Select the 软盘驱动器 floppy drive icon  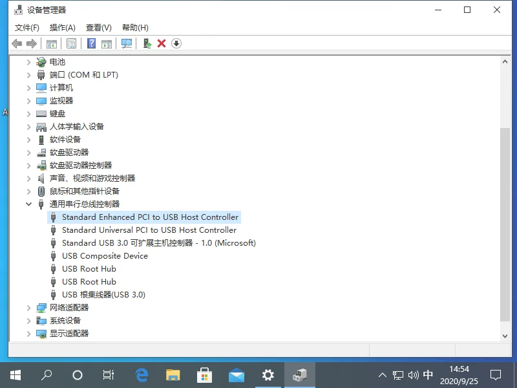41,153
